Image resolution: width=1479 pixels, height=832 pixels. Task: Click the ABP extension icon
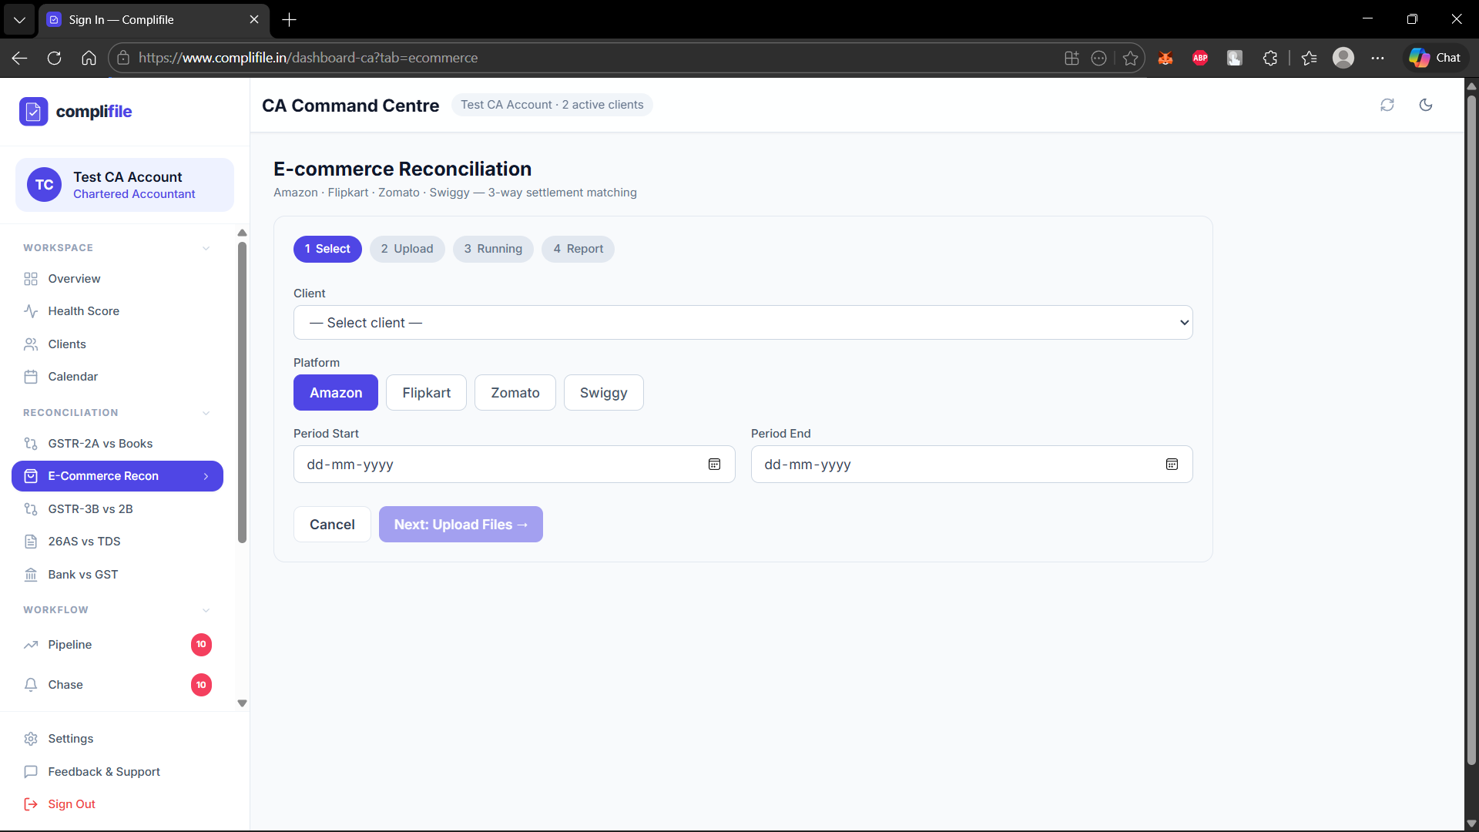1200,58
